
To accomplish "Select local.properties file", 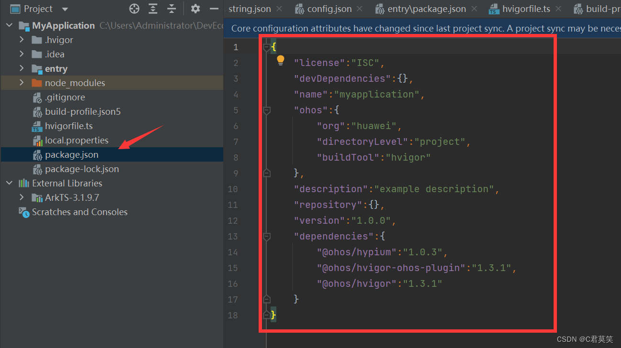I will pyautogui.click(x=76, y=140).
